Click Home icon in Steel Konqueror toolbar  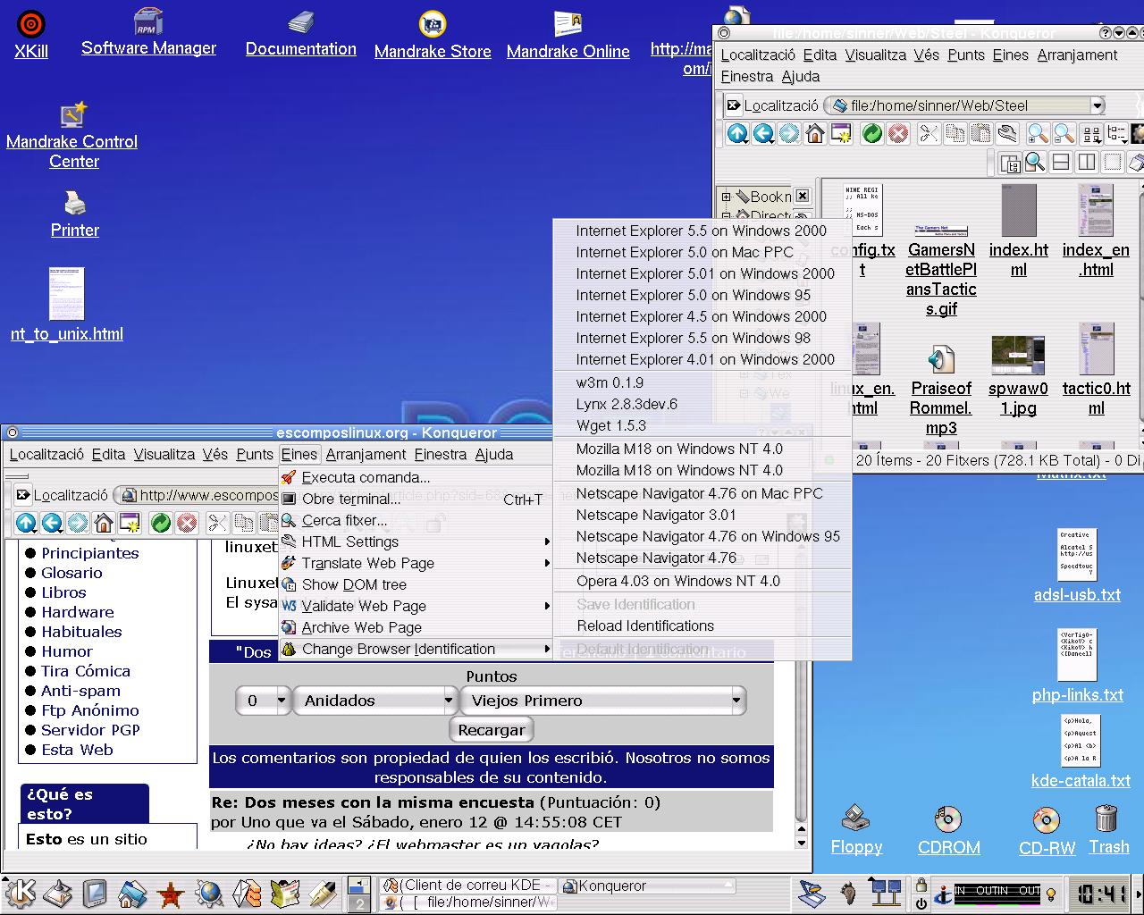[814, 134]
